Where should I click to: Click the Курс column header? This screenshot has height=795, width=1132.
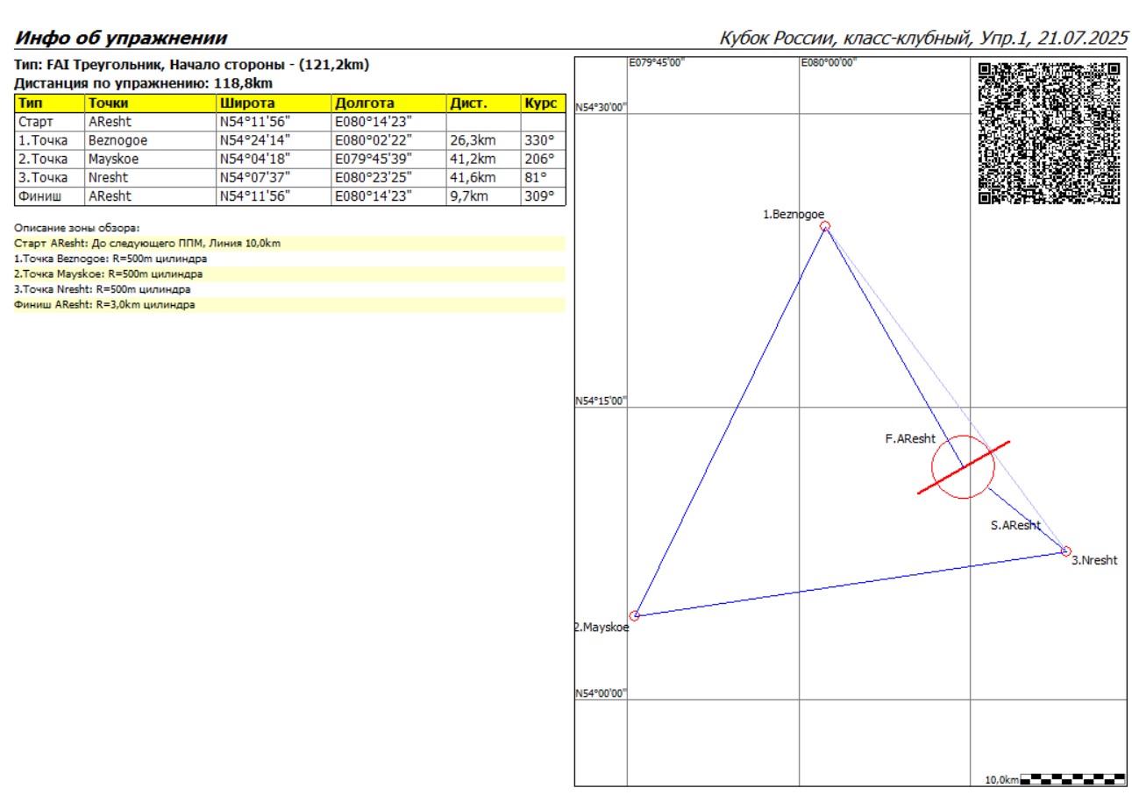543,103
